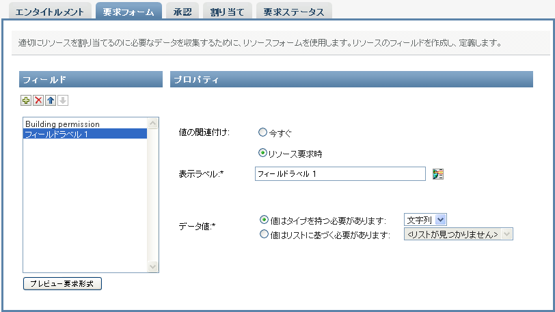
Task: Click field list scrollbar down arrow
Action: [x=153, y=266]
